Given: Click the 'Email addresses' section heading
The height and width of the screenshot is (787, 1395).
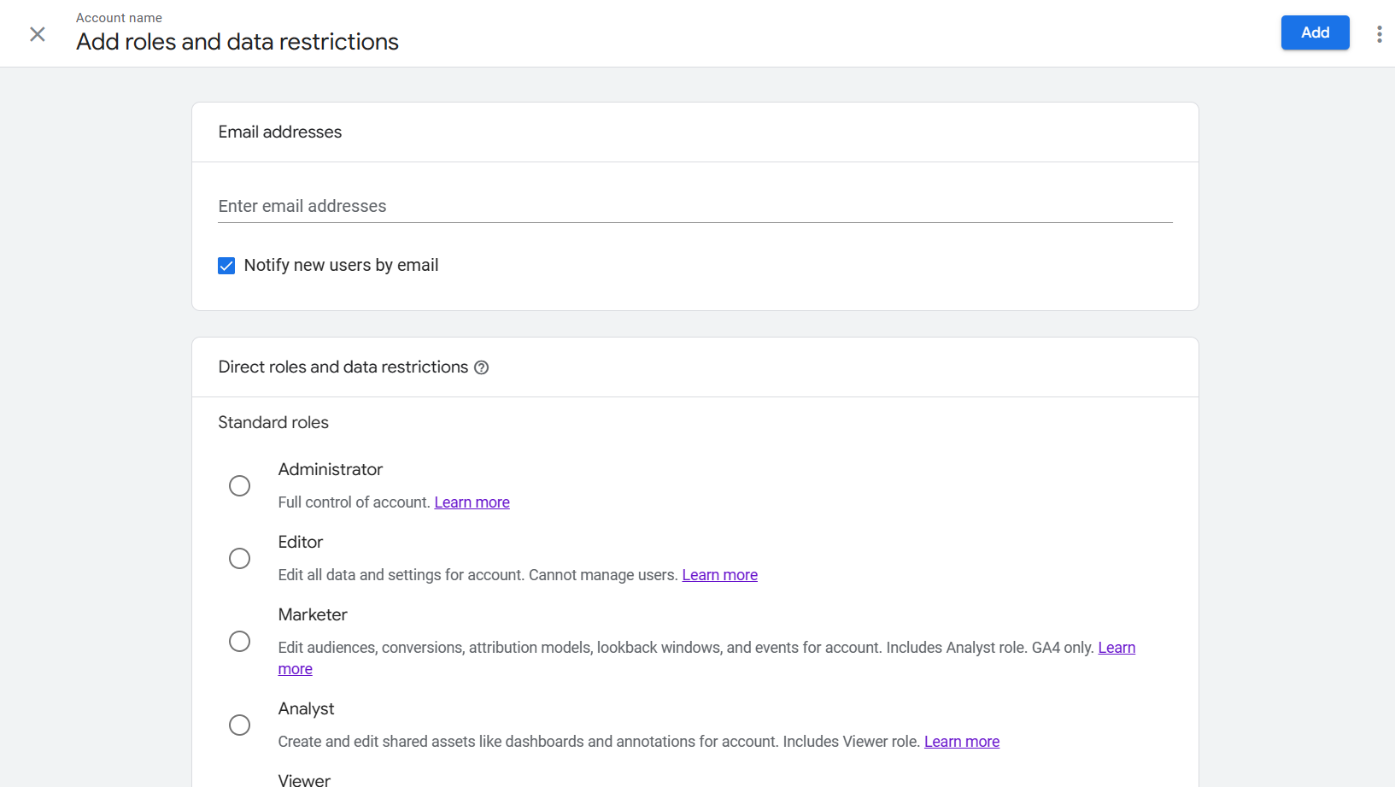Looking at the screenshot, I should click(280, 132).
